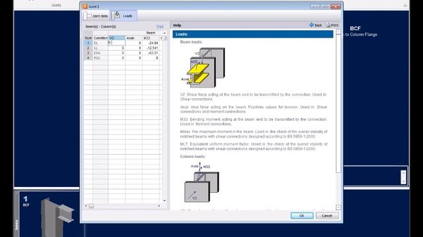Click Help panel scroll-up arrow

coord(338,32)
